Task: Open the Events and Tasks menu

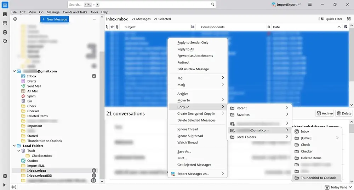Action: (75, 12)
